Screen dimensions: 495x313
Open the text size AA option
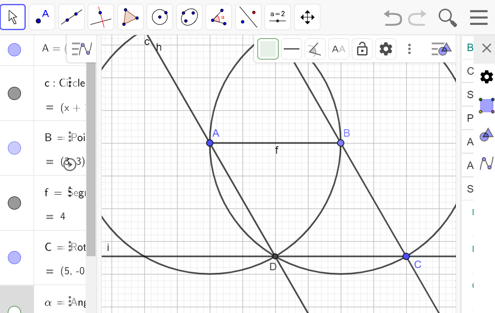coord(339,49)
